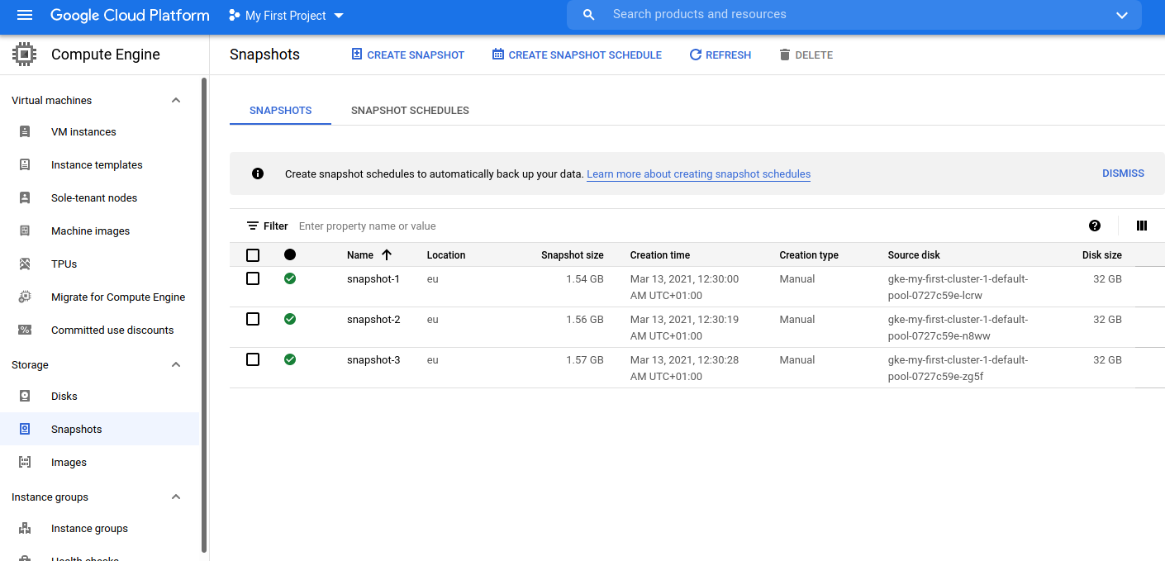Tick the checkbox for snapshot-2
This screenshot has width=1165, height=561.
pos(253,320)
